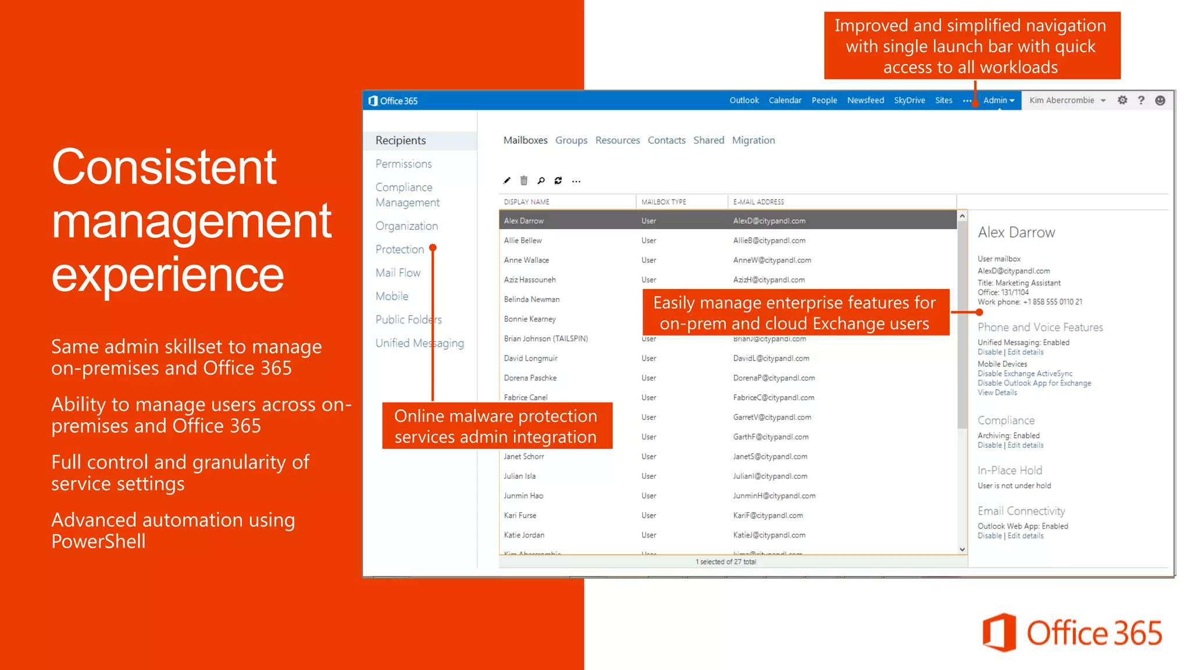Open Compliance Management in the left navigation

pos(408,195)
